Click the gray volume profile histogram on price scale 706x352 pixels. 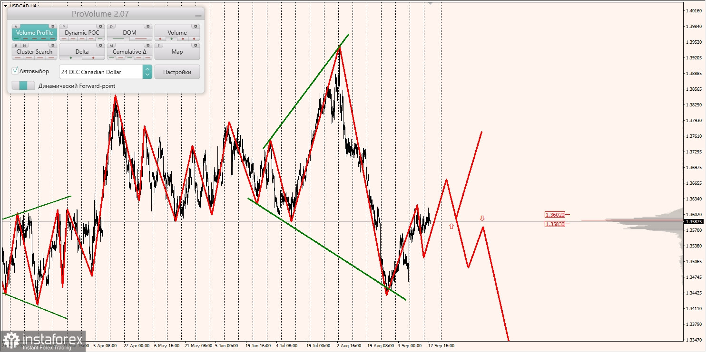click(x=652, y=222)
